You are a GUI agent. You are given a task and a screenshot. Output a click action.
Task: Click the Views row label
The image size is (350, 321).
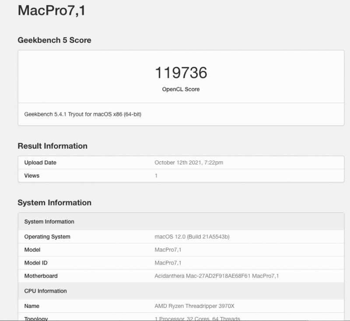31,175
